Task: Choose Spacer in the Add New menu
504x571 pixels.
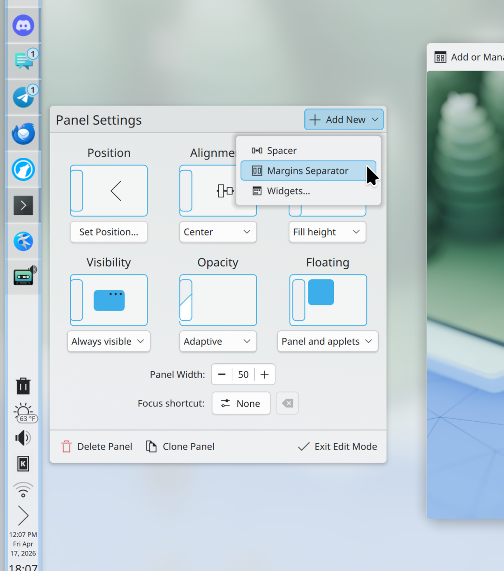Action: [x=282, y=151]
